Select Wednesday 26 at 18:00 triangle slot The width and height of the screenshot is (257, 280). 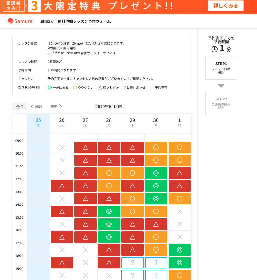62,263
